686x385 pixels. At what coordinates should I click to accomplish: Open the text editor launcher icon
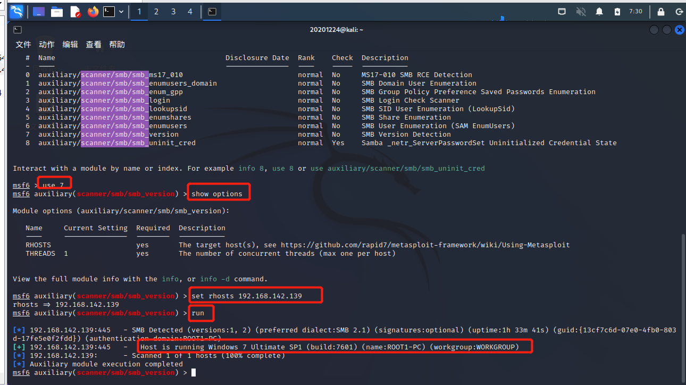[x=75, y=11]
